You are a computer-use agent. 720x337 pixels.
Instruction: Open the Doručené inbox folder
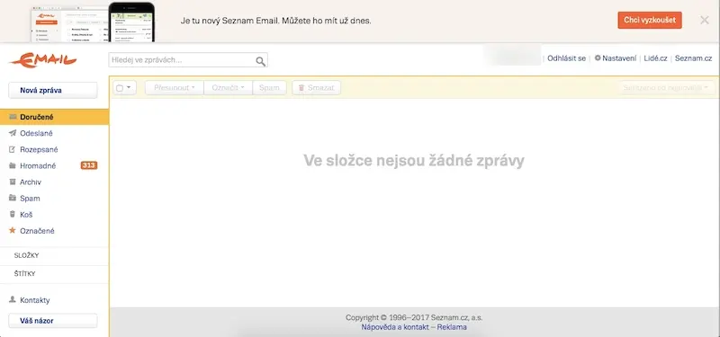pos(54,117)
